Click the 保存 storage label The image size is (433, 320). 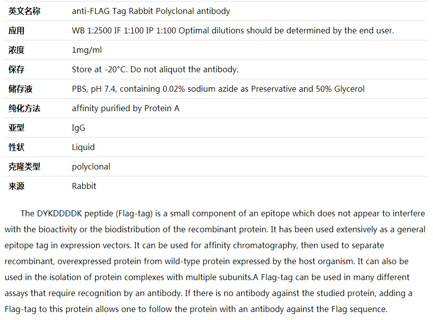pyautogui.click(x=16, y=69)
